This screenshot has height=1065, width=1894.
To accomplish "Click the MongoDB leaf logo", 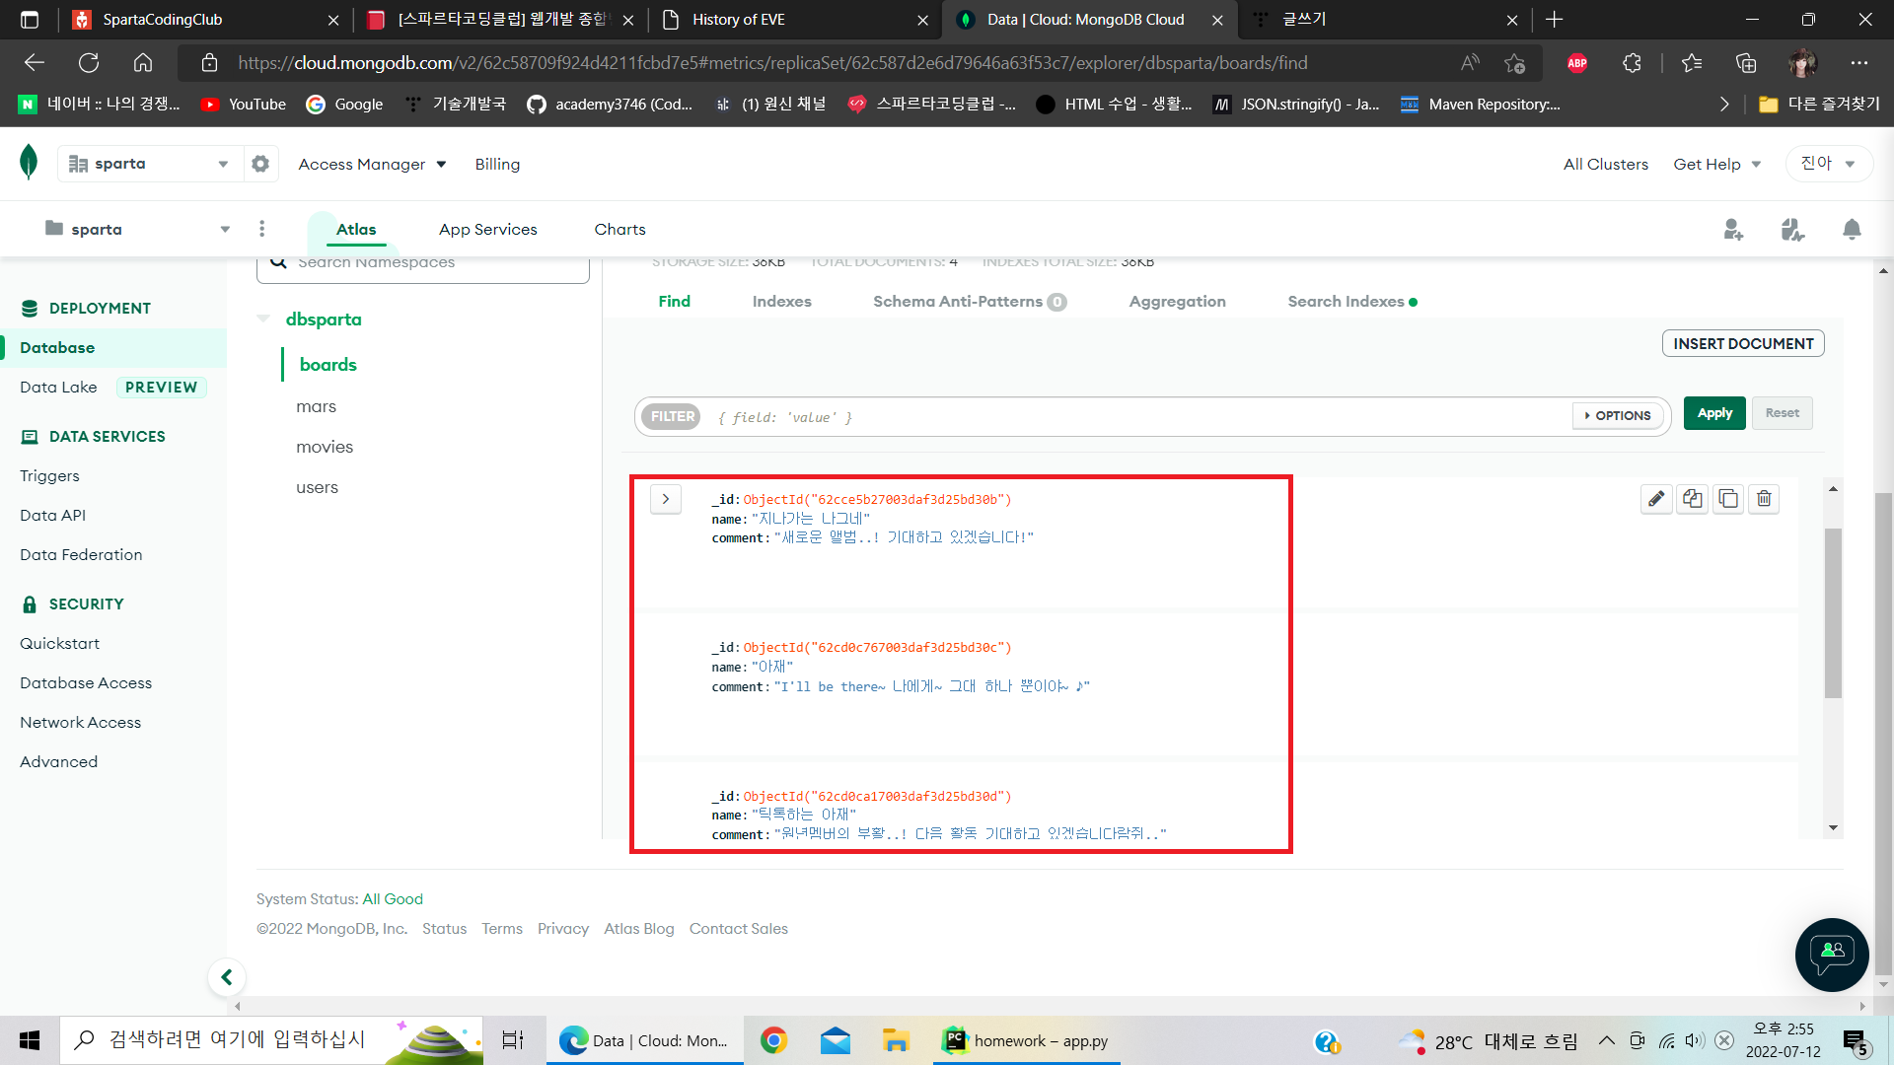I will click(29, 162).
